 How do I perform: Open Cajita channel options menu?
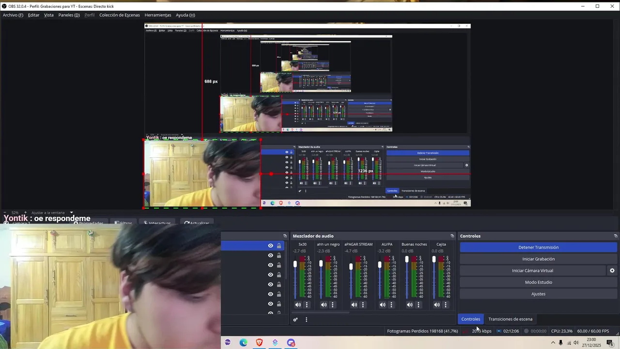[446, 305]
